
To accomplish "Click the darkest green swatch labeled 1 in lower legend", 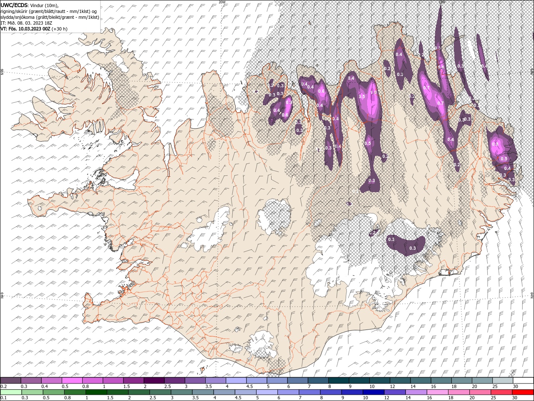I will point(96,392).
